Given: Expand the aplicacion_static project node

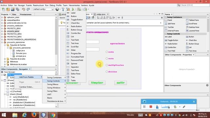Looking at the screenshot, I should [x=2, y=17].
